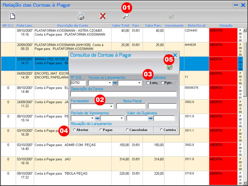Confirm query with green checkmark in dialog
Screen dimensions: 248x186
[x=169, y=67]
